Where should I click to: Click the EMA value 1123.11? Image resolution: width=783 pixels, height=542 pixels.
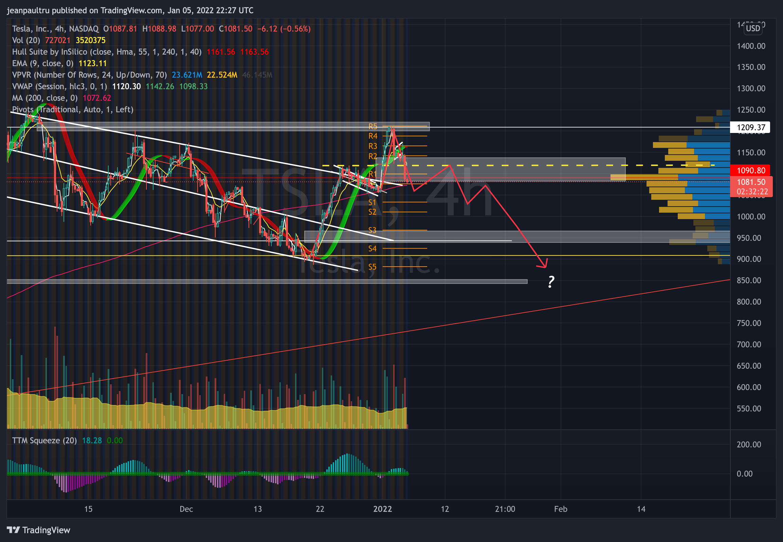[x=92, y=63]
